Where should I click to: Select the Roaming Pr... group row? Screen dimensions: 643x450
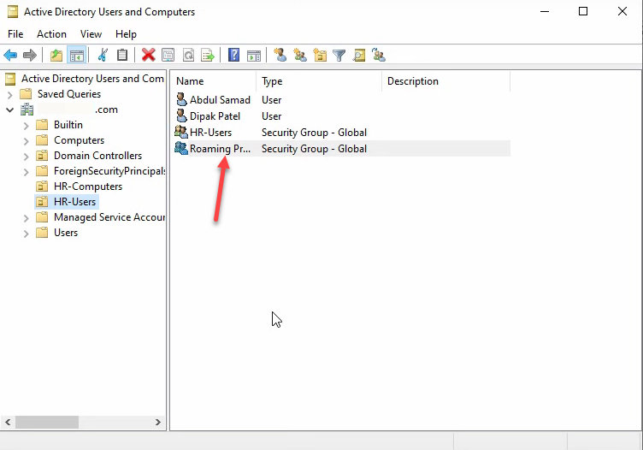[342, 149]
